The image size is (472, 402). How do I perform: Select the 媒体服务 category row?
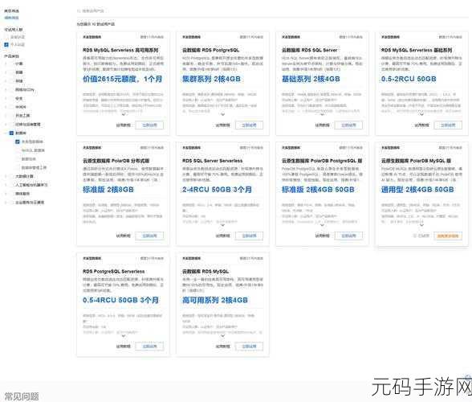point(22,194)
